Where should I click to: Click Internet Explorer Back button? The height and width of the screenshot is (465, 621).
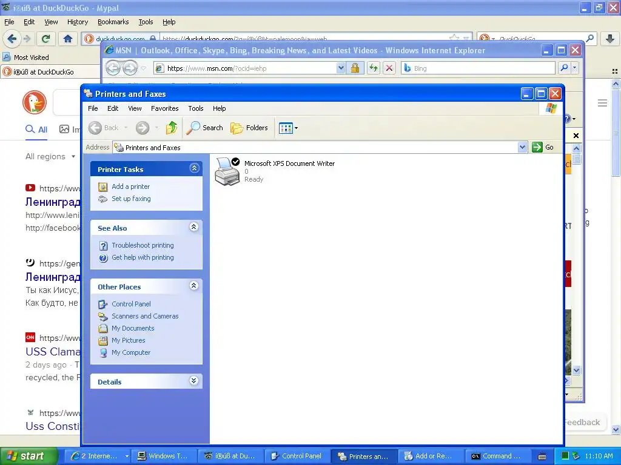[113, 68]
